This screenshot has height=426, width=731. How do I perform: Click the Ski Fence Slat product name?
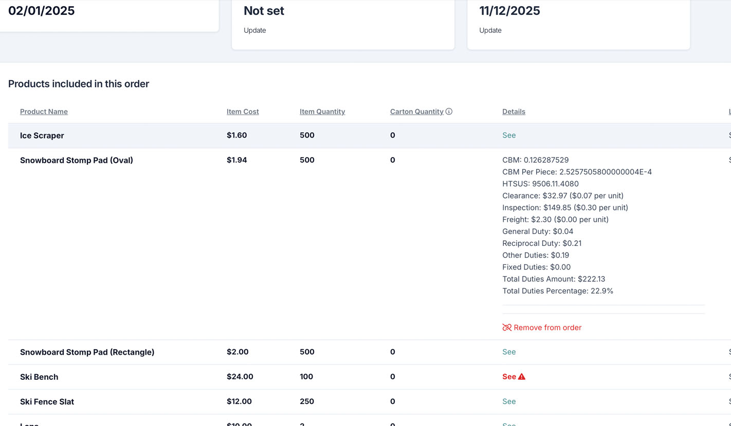point(47,401)
